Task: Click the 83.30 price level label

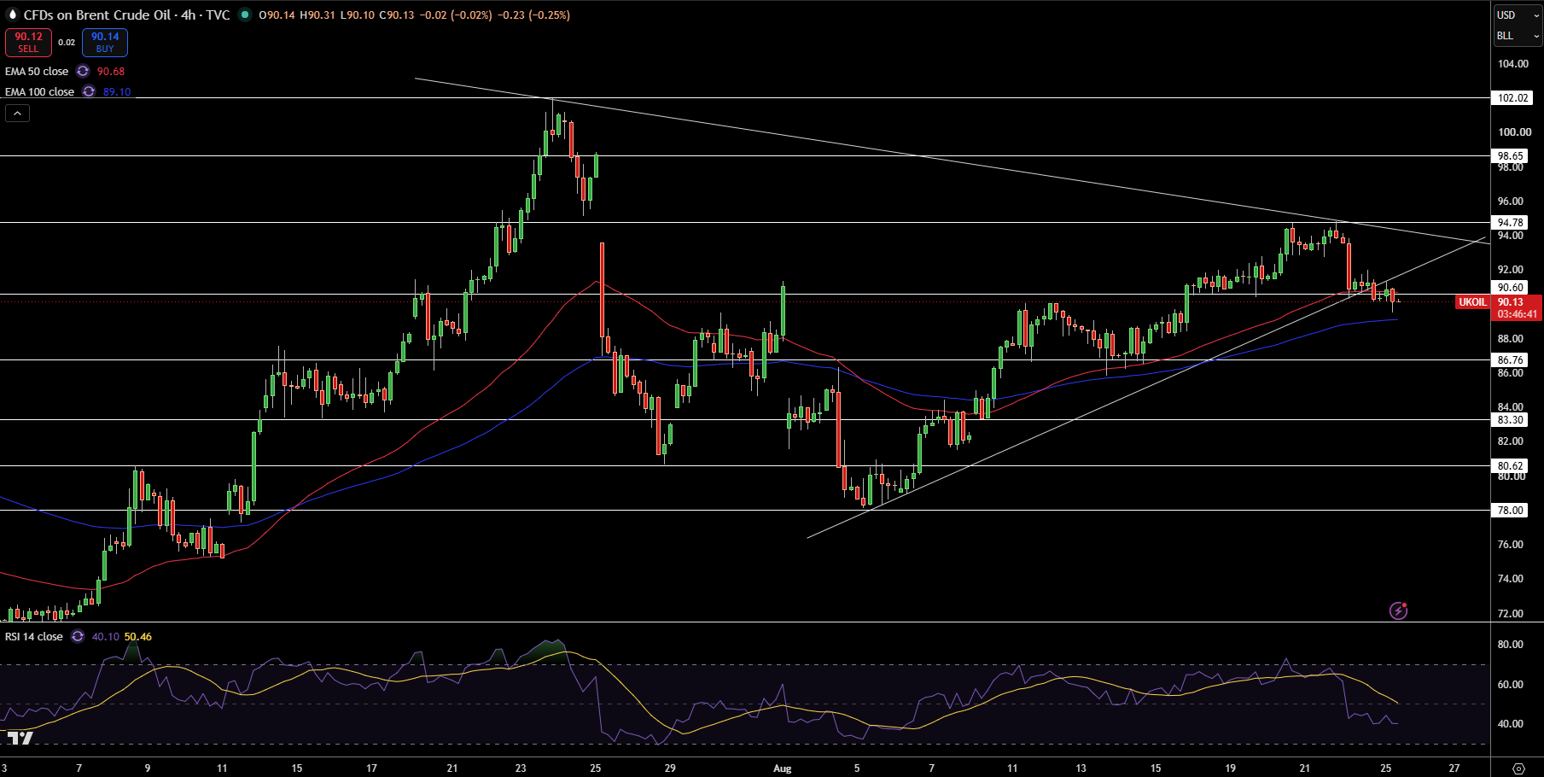Action: (1511, 420)
